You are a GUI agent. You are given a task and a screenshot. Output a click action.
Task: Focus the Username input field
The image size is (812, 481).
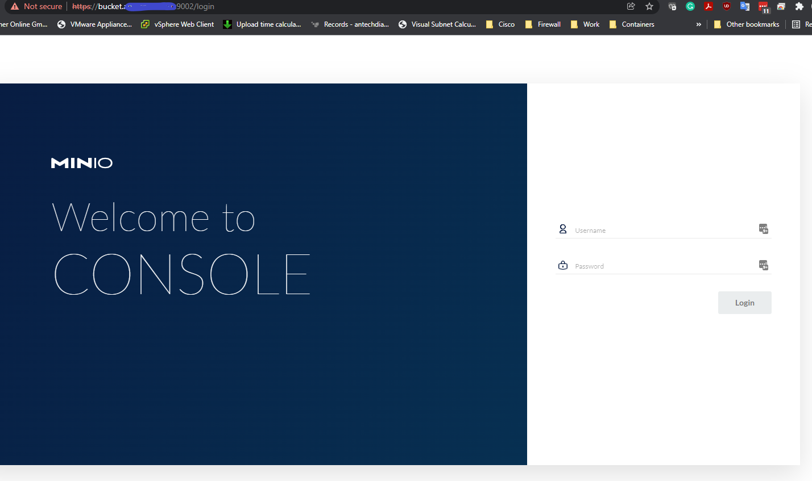(663, 230)
